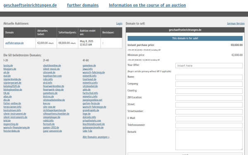Open fensterdeko.de domain link
The height and width of the screenshot is (155, 248).
(12, 131)
